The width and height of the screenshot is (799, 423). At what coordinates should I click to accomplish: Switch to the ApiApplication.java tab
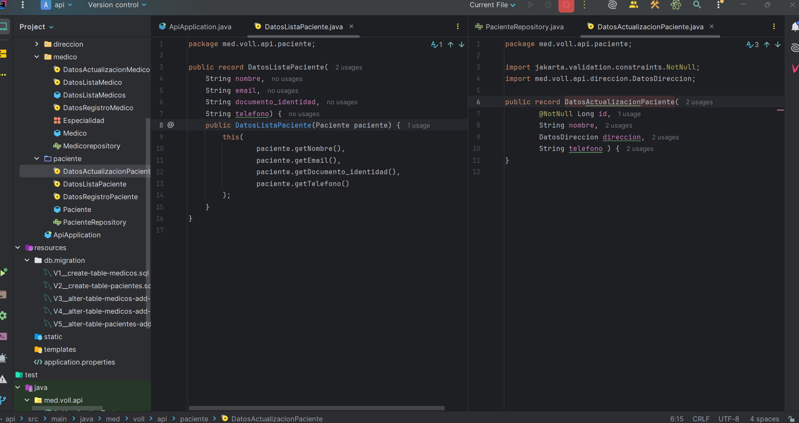195,27
